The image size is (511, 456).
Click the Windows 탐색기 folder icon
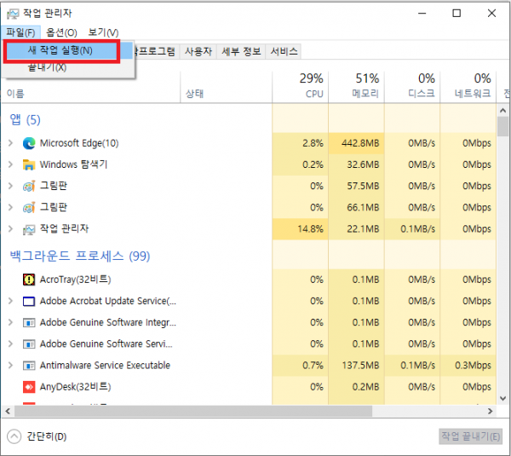coord(29,165)
